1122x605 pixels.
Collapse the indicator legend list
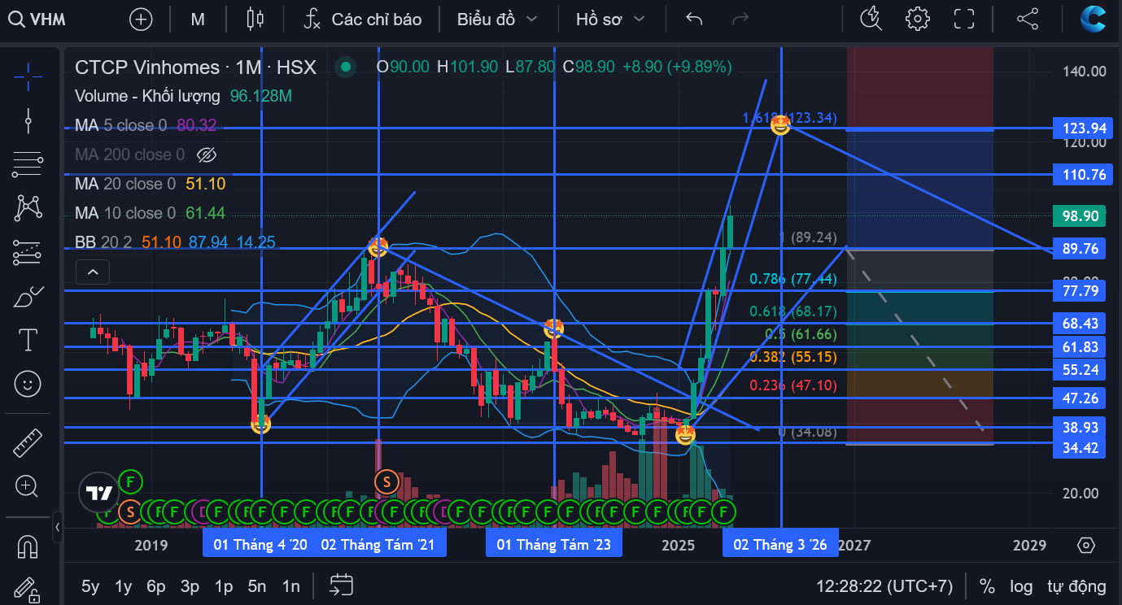tap(93, 272)
